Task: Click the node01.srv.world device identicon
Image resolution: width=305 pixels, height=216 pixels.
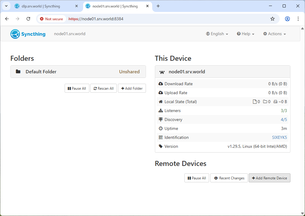Action: pyautogui.click(x=162, y=72)
